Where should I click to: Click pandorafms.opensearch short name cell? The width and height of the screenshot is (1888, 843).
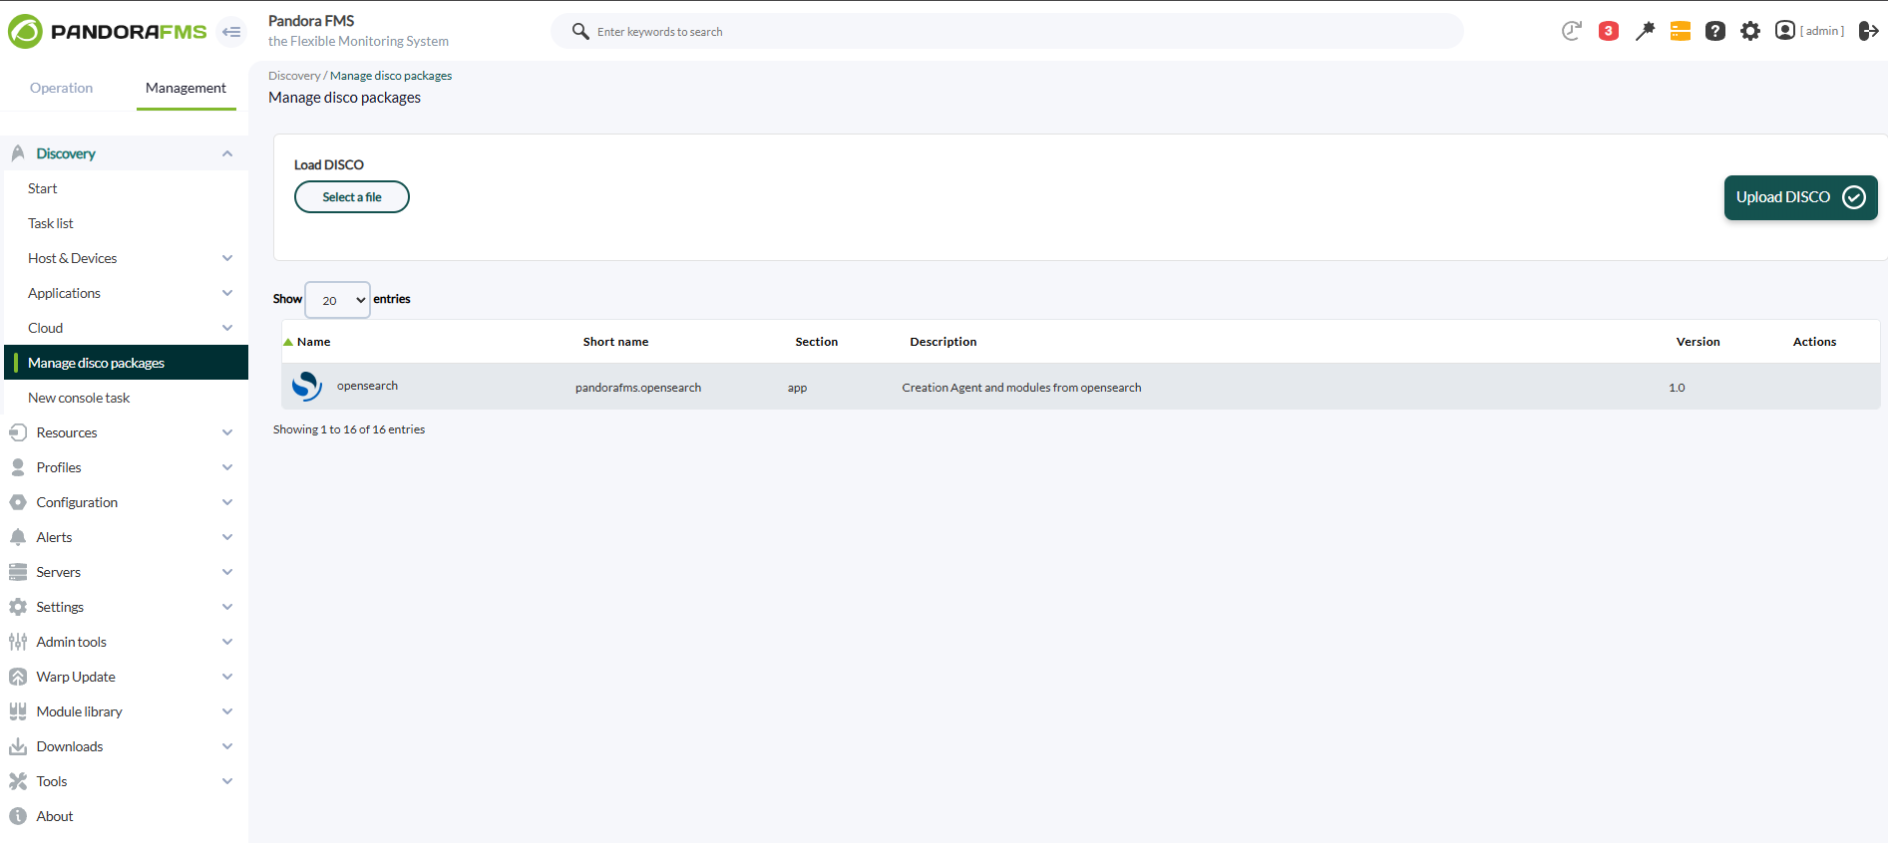pos(638,388)
